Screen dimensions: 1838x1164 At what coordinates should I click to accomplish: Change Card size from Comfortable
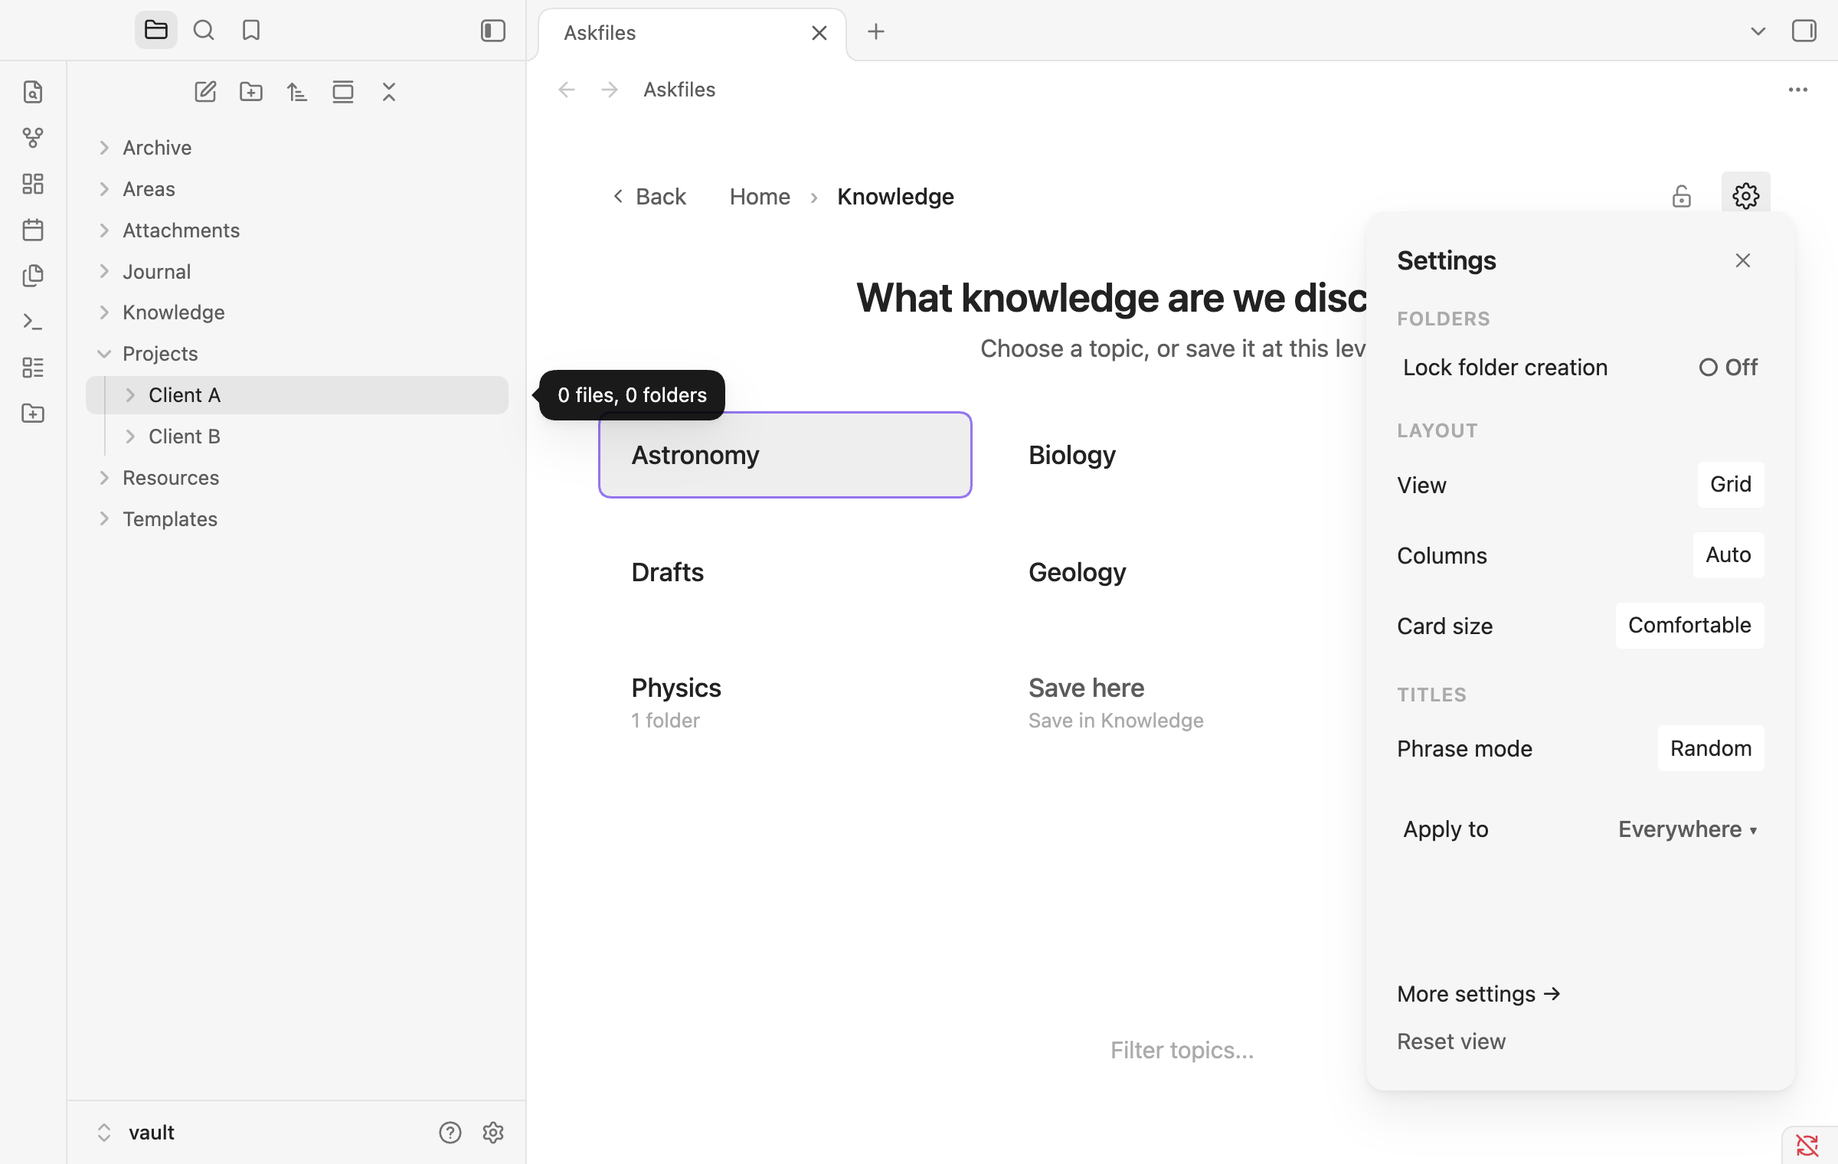(1689, 626)
